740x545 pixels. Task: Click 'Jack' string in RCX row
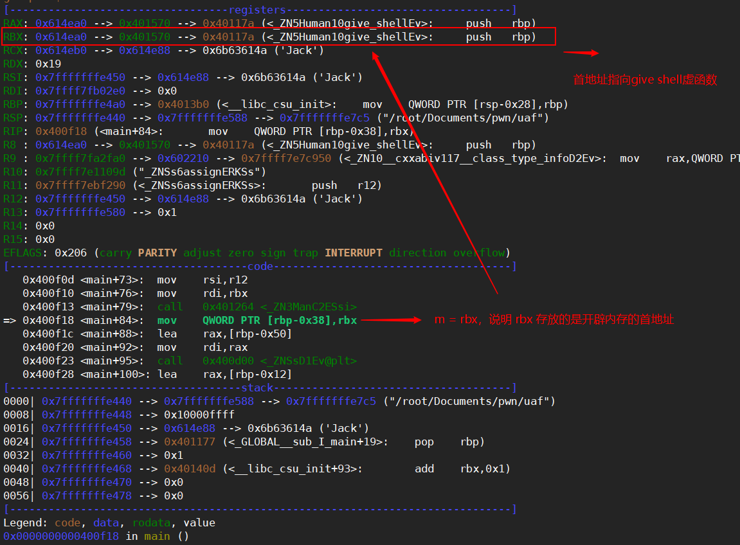click(x=299, y=51)
